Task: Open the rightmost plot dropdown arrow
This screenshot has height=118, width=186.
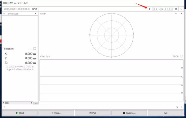Action: [181, 14]
